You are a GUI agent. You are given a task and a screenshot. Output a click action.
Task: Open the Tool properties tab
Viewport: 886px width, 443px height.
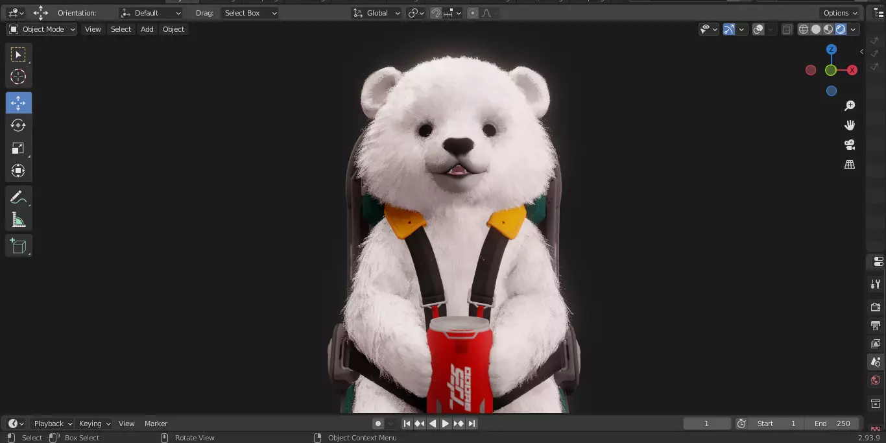[x=876, y=284]
